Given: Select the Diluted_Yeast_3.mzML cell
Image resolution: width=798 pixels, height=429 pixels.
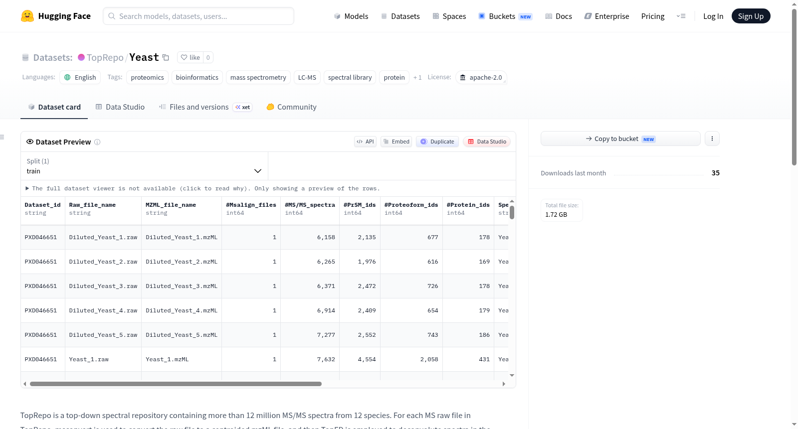Looking at the screenshot, I should (182, 286).
